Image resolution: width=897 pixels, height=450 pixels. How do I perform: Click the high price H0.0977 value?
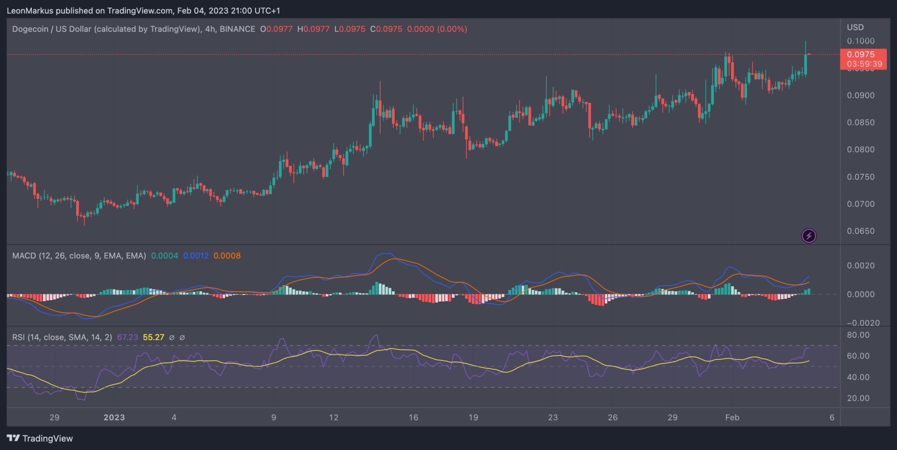click(313, 29)
